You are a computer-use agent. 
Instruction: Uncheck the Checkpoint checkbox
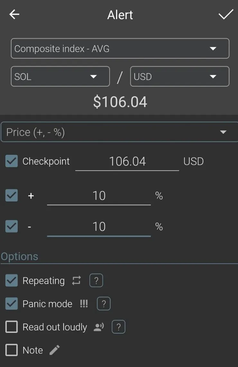click(x=12, y=161)
